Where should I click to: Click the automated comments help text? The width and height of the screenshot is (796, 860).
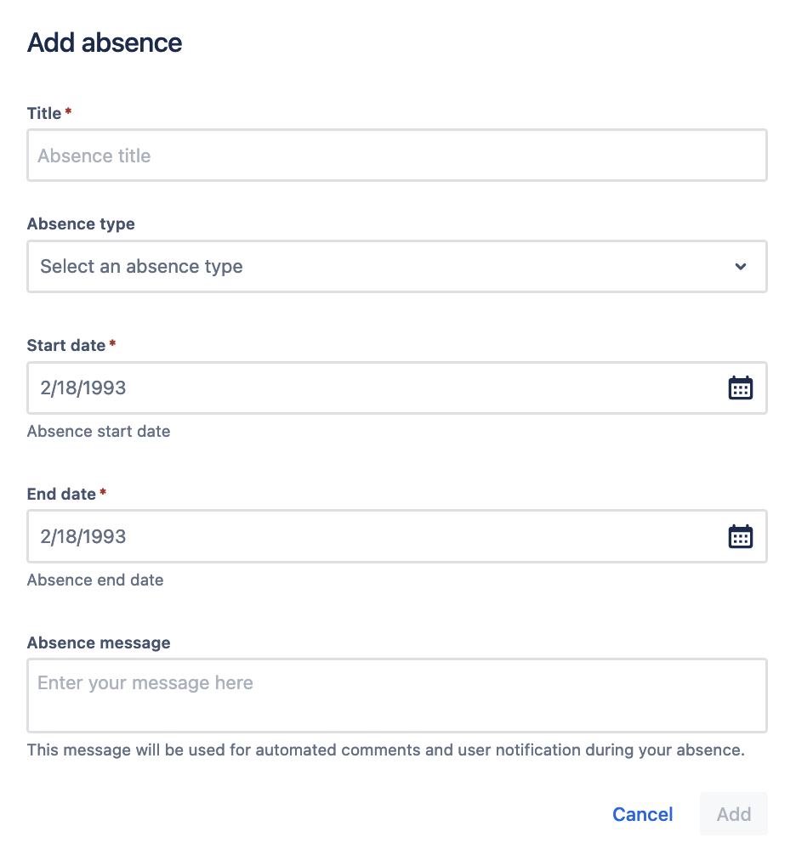[385, 750]
